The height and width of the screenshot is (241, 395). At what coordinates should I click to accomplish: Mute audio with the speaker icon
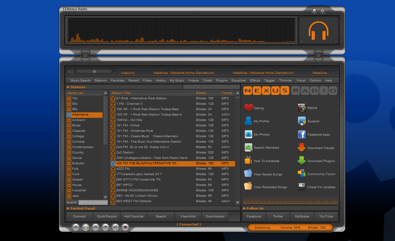point(71,72)
